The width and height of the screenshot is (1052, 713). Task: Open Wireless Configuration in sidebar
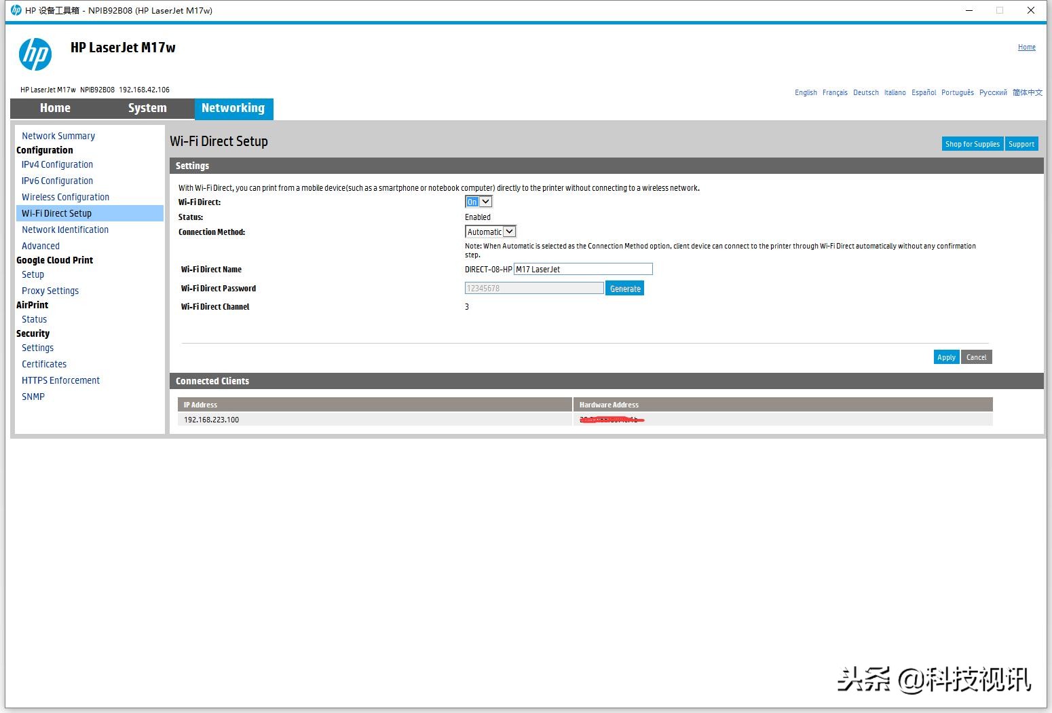pyautogui.click(x=65, y=197)
